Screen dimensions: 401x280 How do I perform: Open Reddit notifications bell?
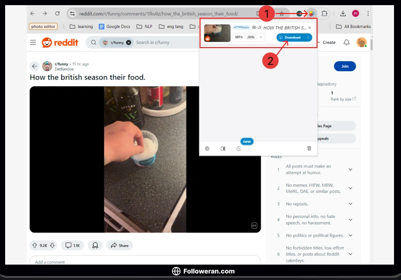click(346, 42)
